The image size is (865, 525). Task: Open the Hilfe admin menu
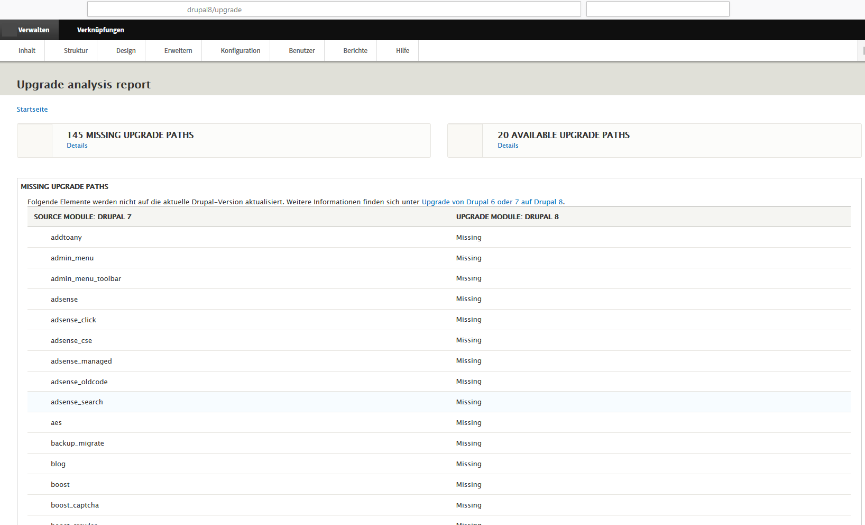tap(402, 51)
